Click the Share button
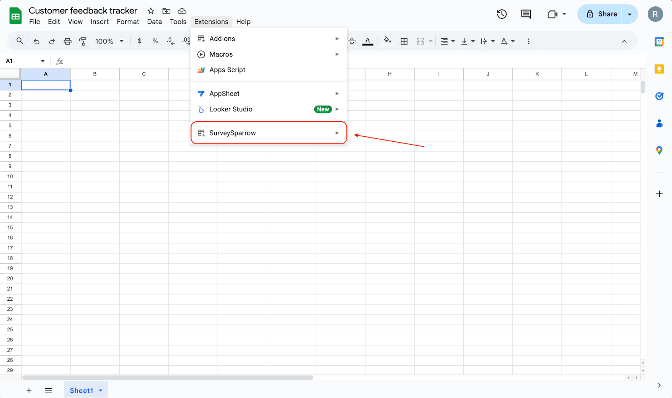The width and height of the screenshot is (672, 398). (x=601, y=14)
